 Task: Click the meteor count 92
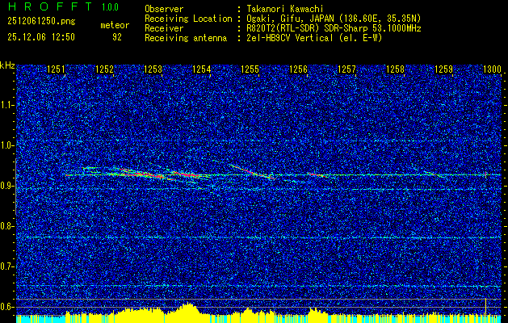[x=117, y=37]
